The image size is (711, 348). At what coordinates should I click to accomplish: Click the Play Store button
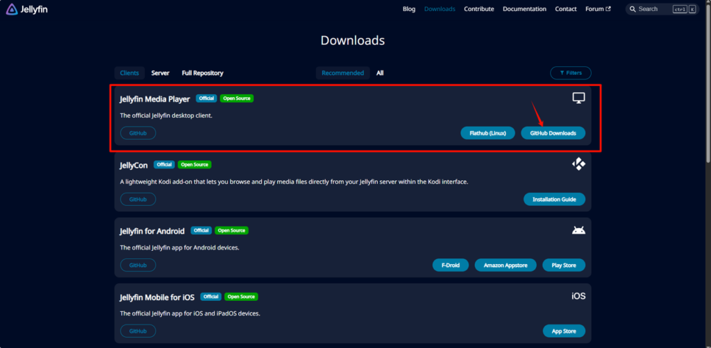click(x=564, y=265)
